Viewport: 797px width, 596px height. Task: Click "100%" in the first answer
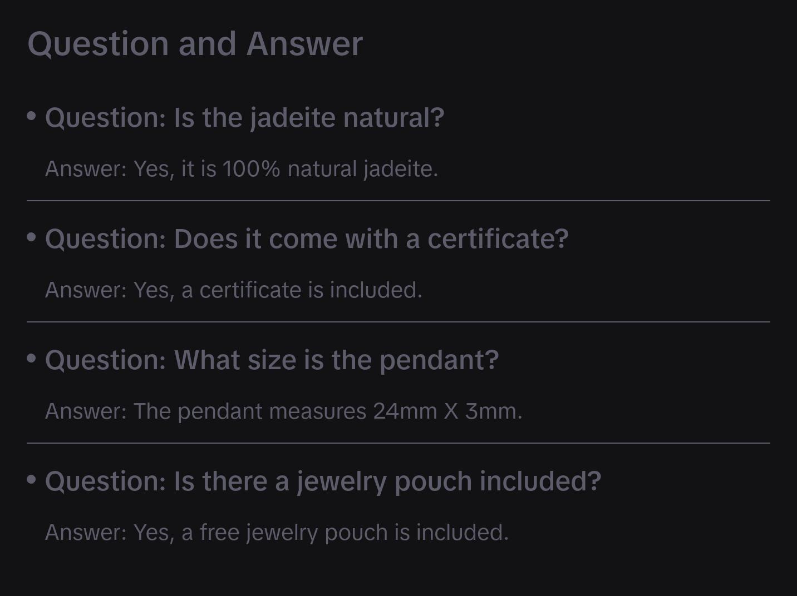point(251,169)
